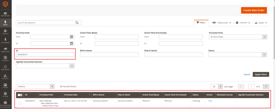Screen dimensions: 275x109
Task: Open Purchase Date to calendar picker
Action: [72, 43]
